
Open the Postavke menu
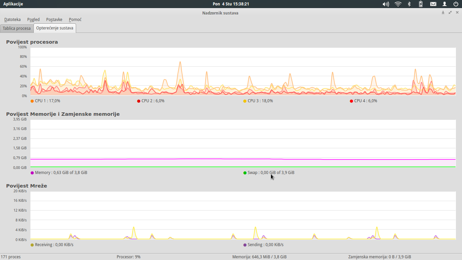[54, 20]
